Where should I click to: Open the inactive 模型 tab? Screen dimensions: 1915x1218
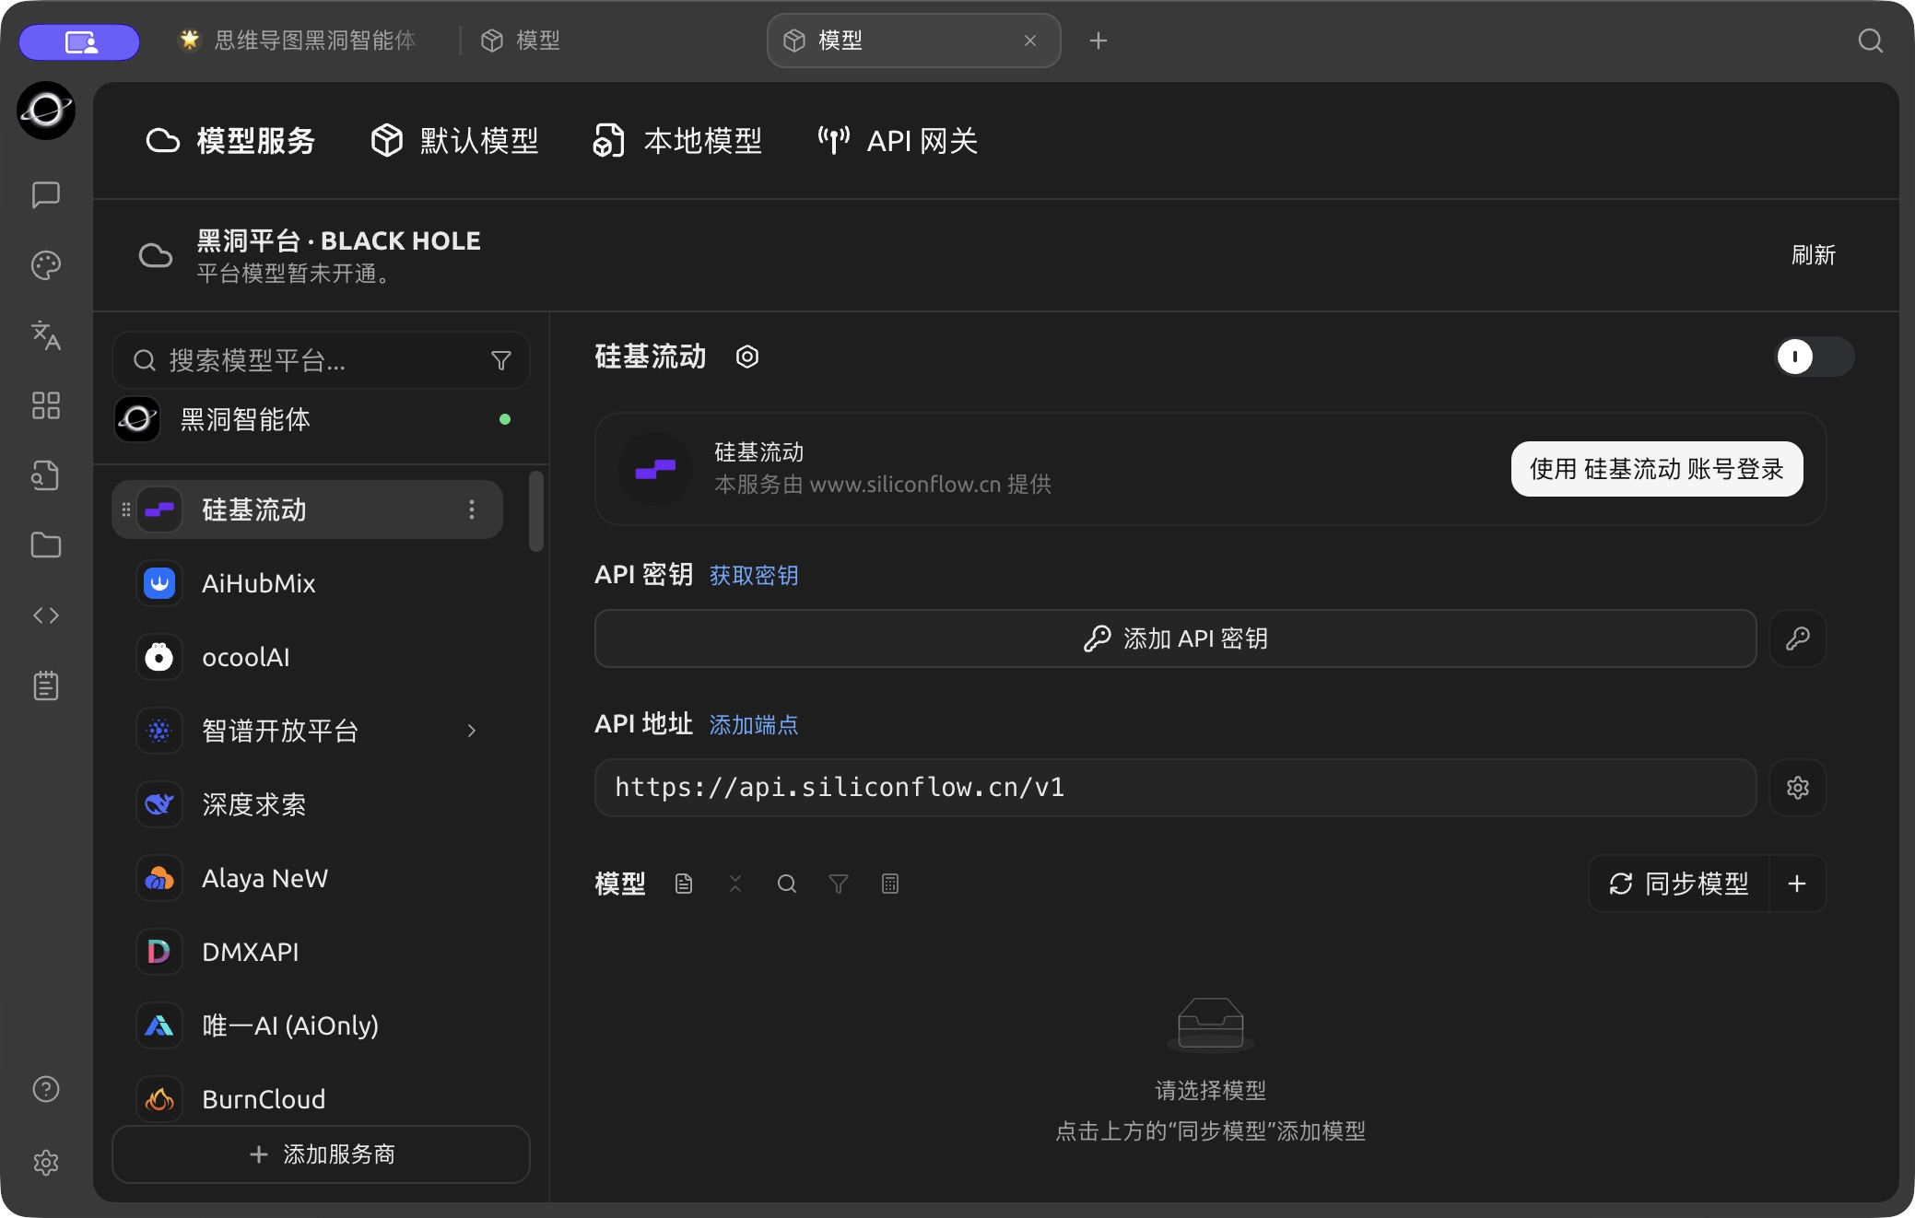click(522, 41)
